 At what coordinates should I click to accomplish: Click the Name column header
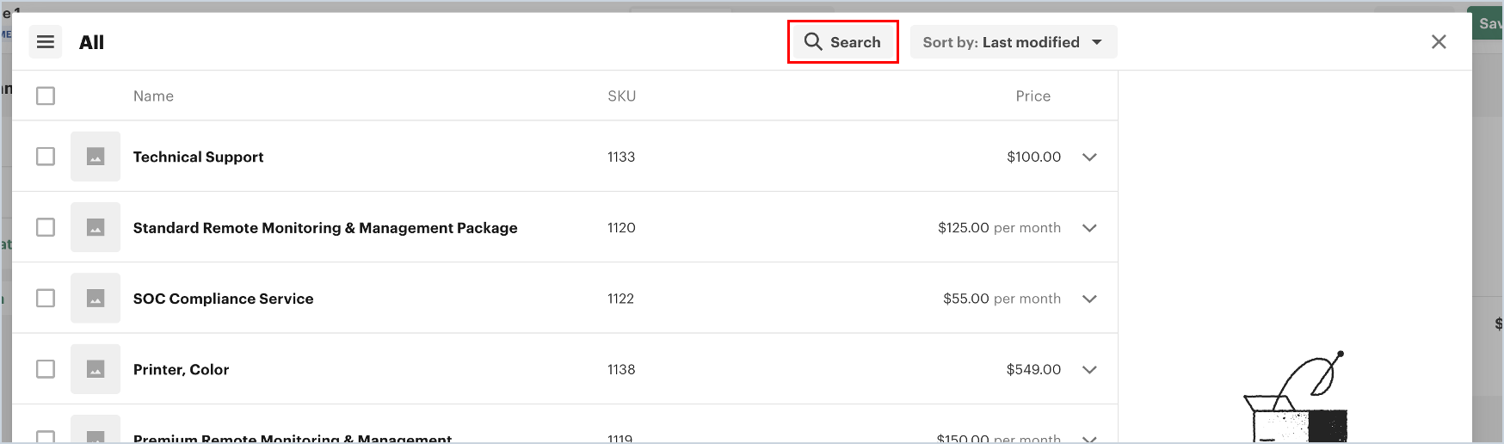pos(153,96)
